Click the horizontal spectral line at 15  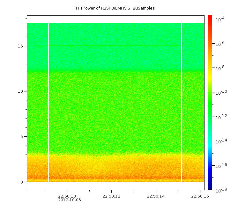pos(115,46)
